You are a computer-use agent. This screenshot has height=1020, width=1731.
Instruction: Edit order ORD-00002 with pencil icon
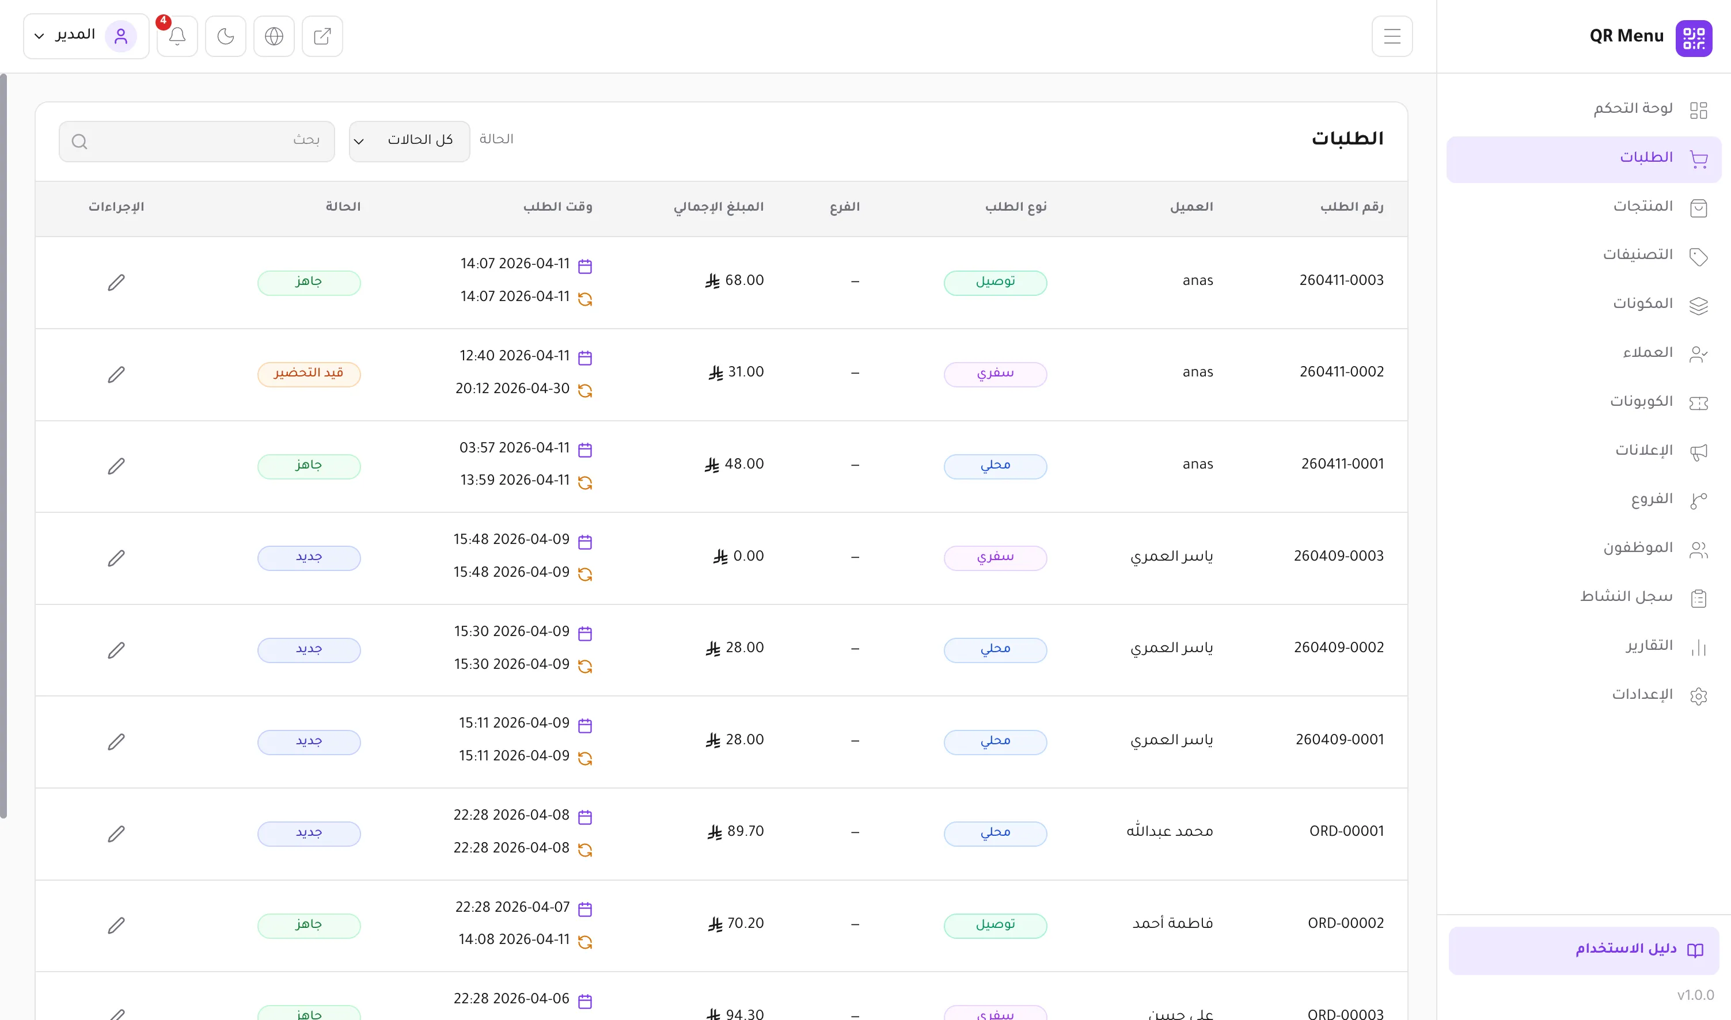click(116, 926)
